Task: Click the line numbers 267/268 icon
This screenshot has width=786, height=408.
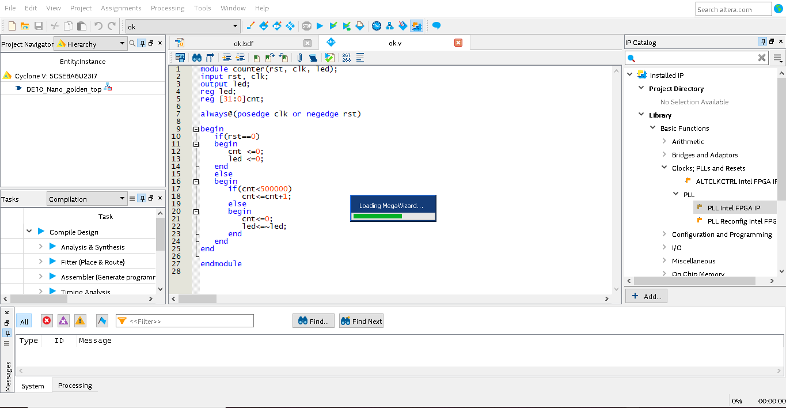Action: pos(346,58)
